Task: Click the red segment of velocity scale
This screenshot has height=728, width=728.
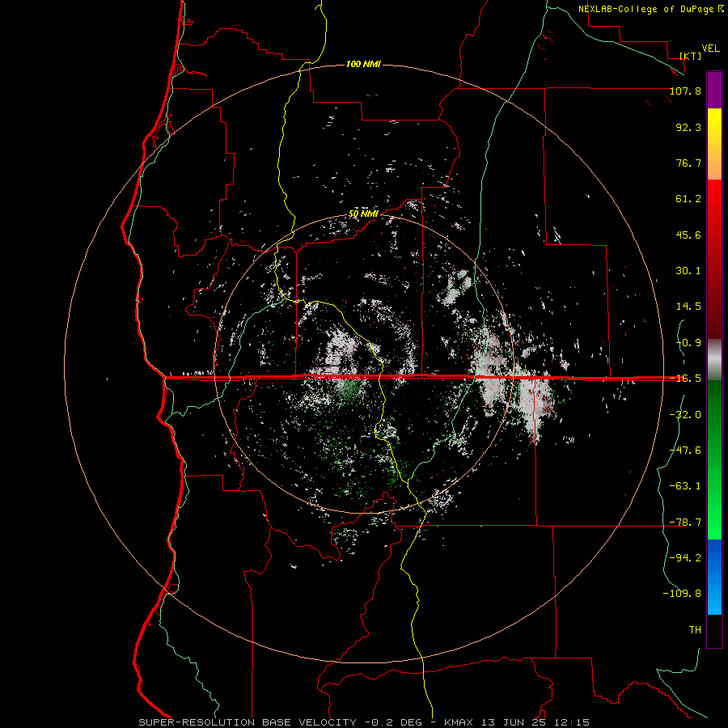Action: (714, 259)
